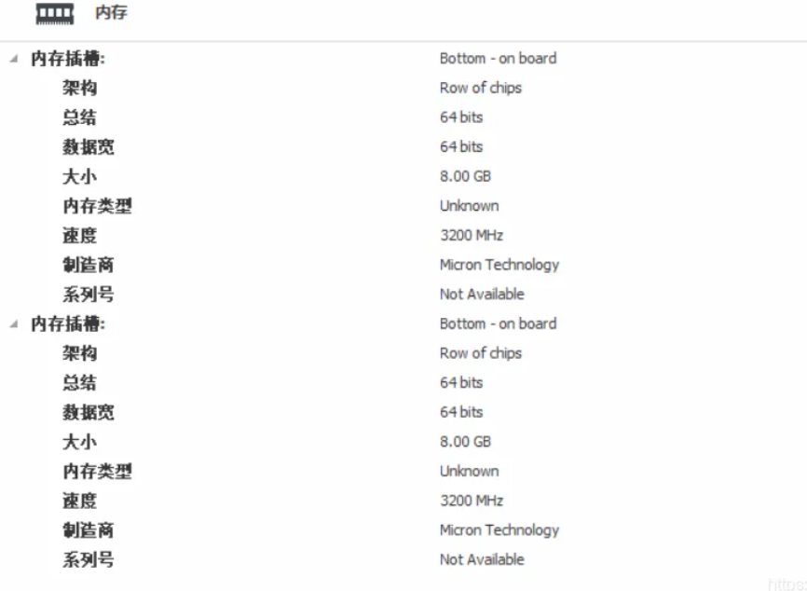Click 制造商 in the first memory slot
Viewport: 807px width, 591px height.
pos(89,266)
